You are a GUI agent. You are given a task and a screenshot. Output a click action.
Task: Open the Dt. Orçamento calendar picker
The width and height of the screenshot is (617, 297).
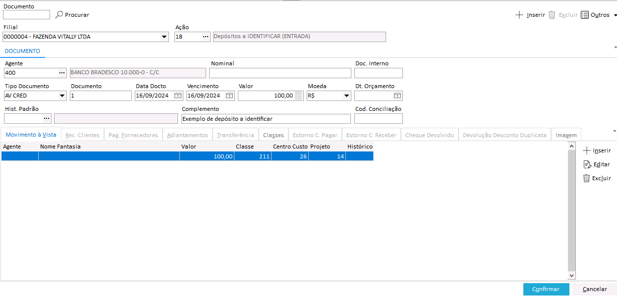(397, 96)
